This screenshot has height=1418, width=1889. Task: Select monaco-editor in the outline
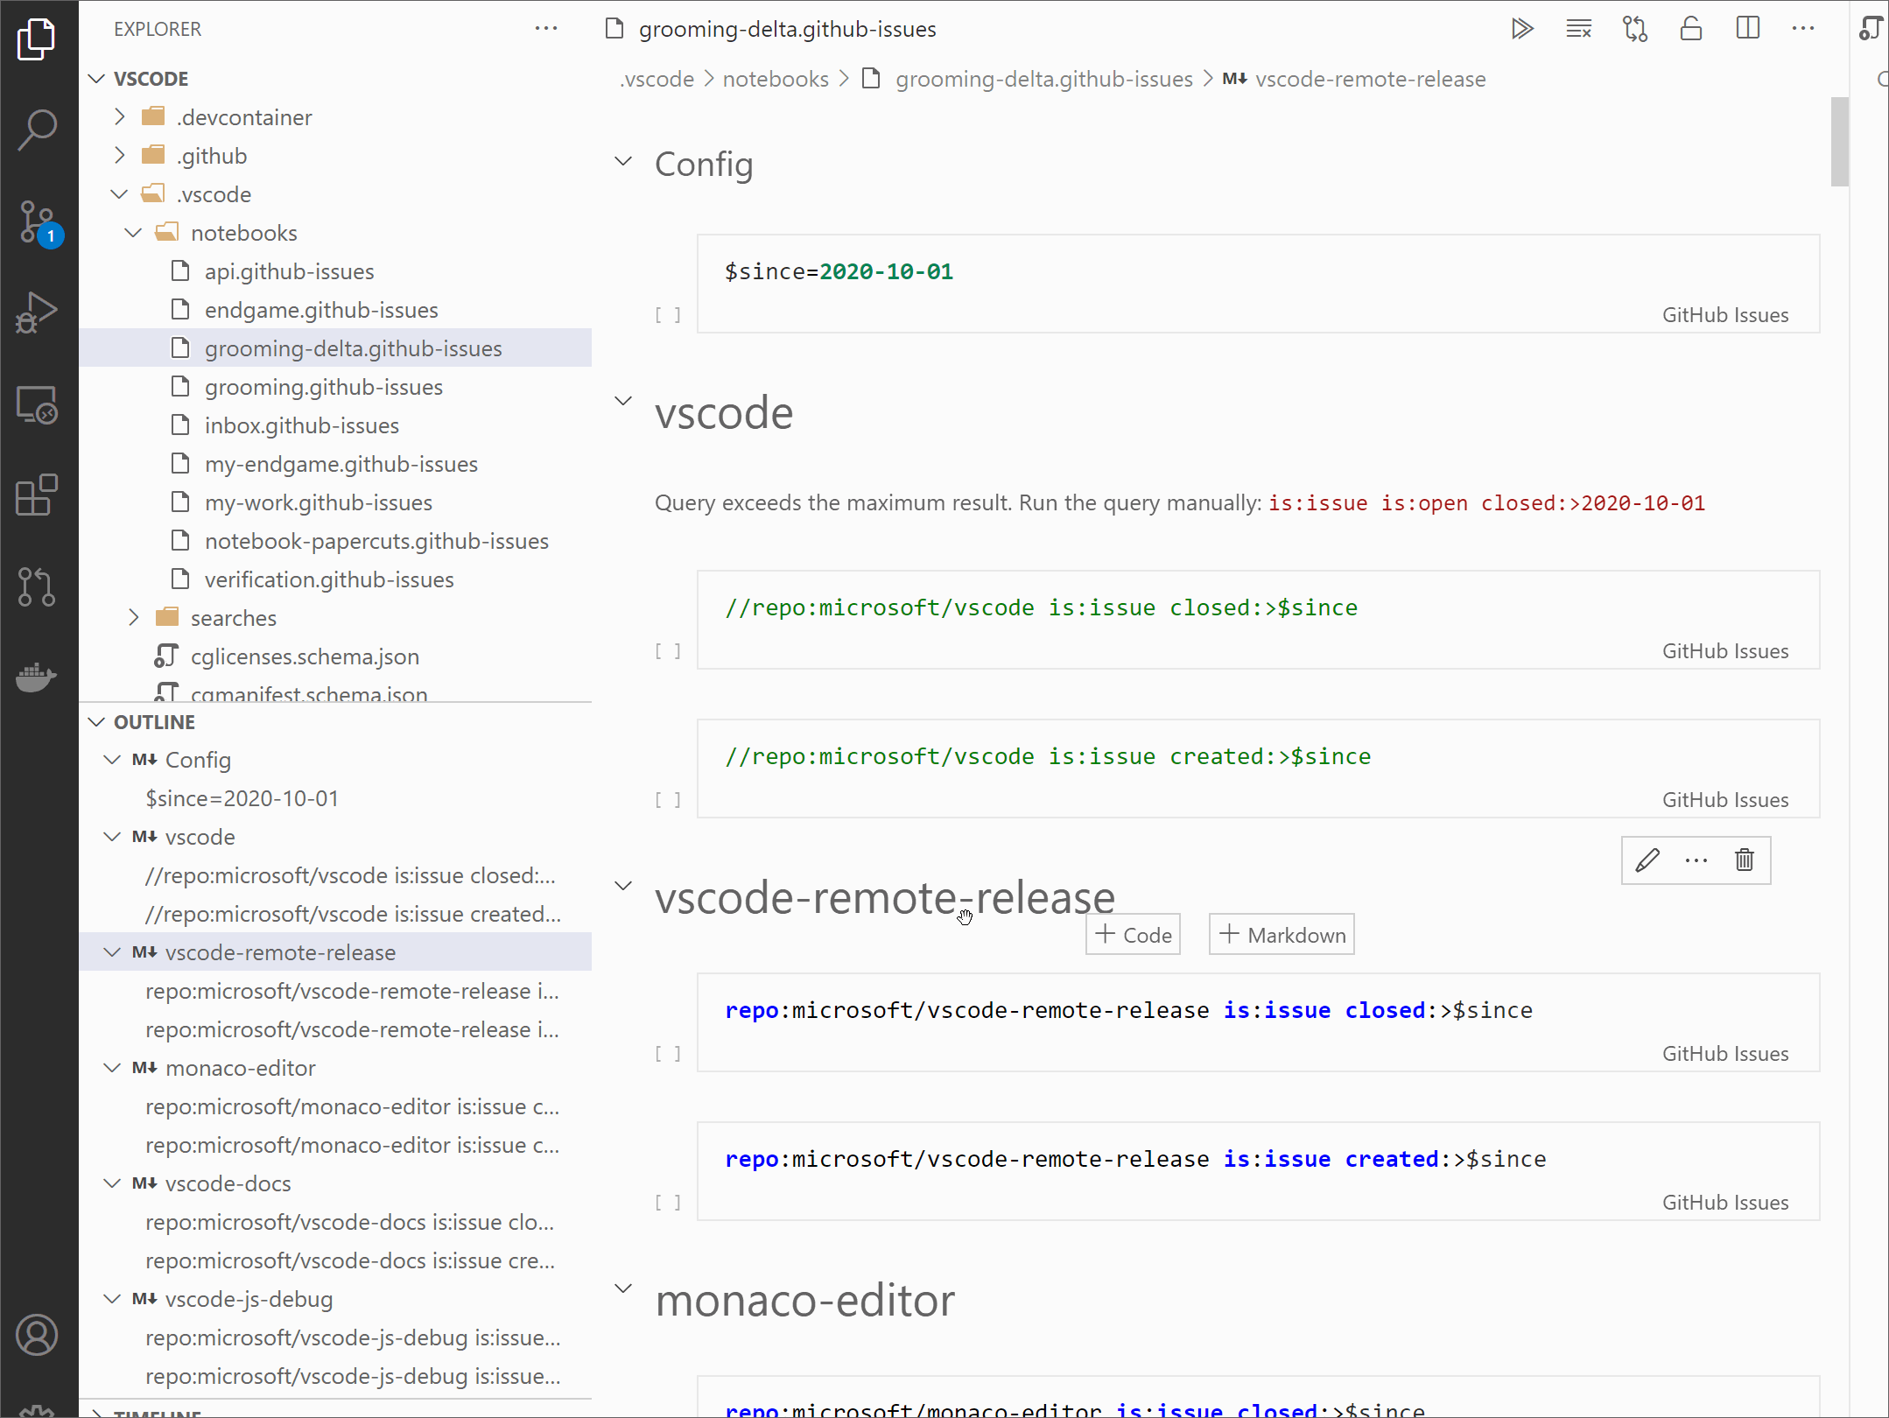(240, 1068)
